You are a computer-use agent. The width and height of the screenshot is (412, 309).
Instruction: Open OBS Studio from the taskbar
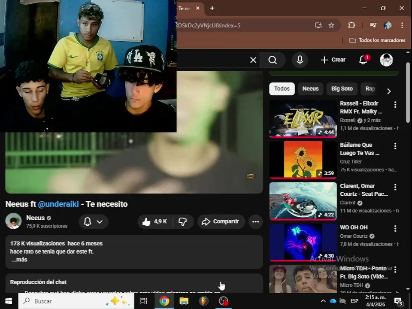pyautogui.click(x=223, y=301)
